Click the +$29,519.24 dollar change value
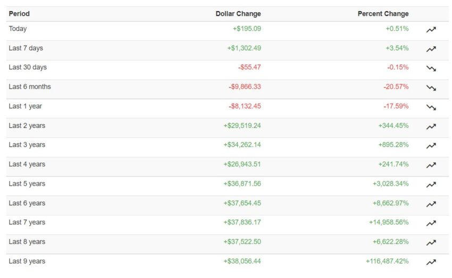This screenshot has width=452, height=278. click(242, 126)
